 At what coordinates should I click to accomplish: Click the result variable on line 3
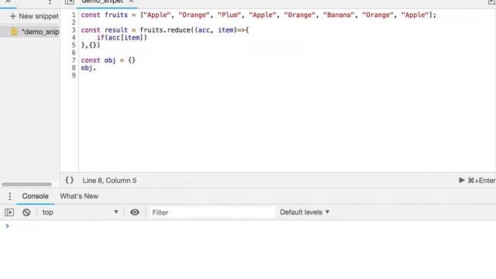(x=116, y=30)
